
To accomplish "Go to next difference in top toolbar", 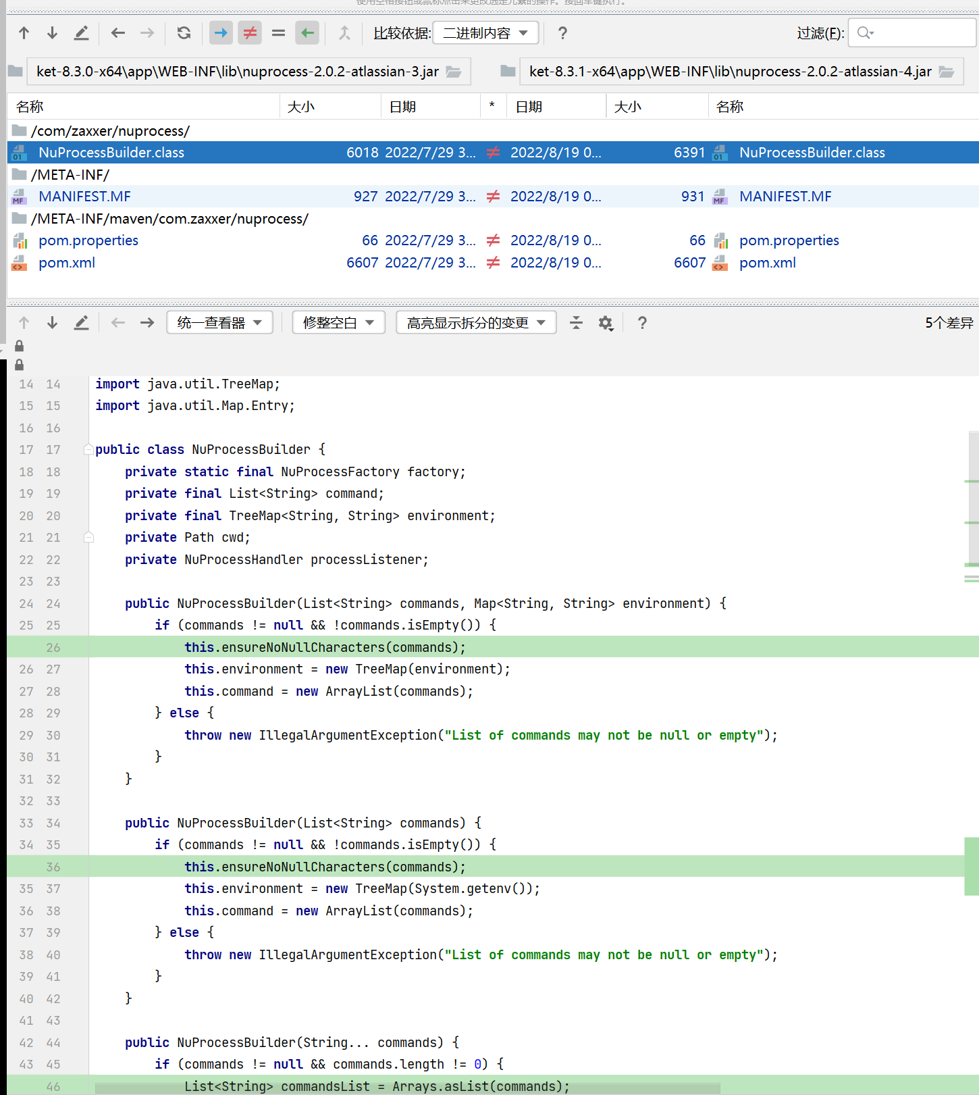I will tap(52, 33).
